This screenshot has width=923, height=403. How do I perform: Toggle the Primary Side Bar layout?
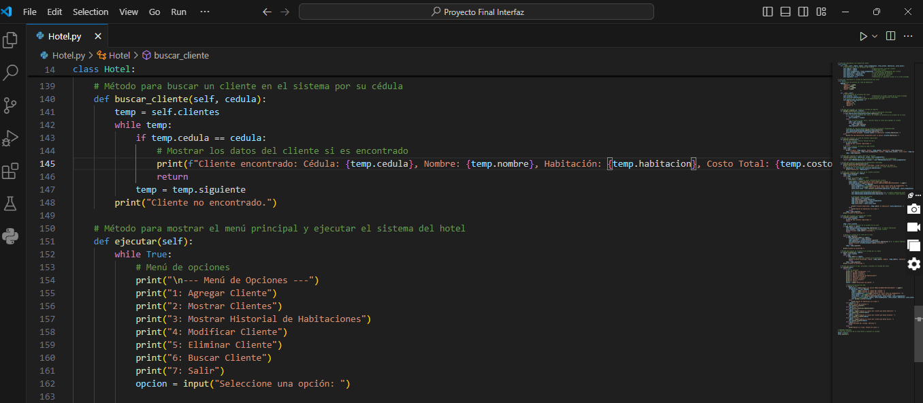click(768, 12)
